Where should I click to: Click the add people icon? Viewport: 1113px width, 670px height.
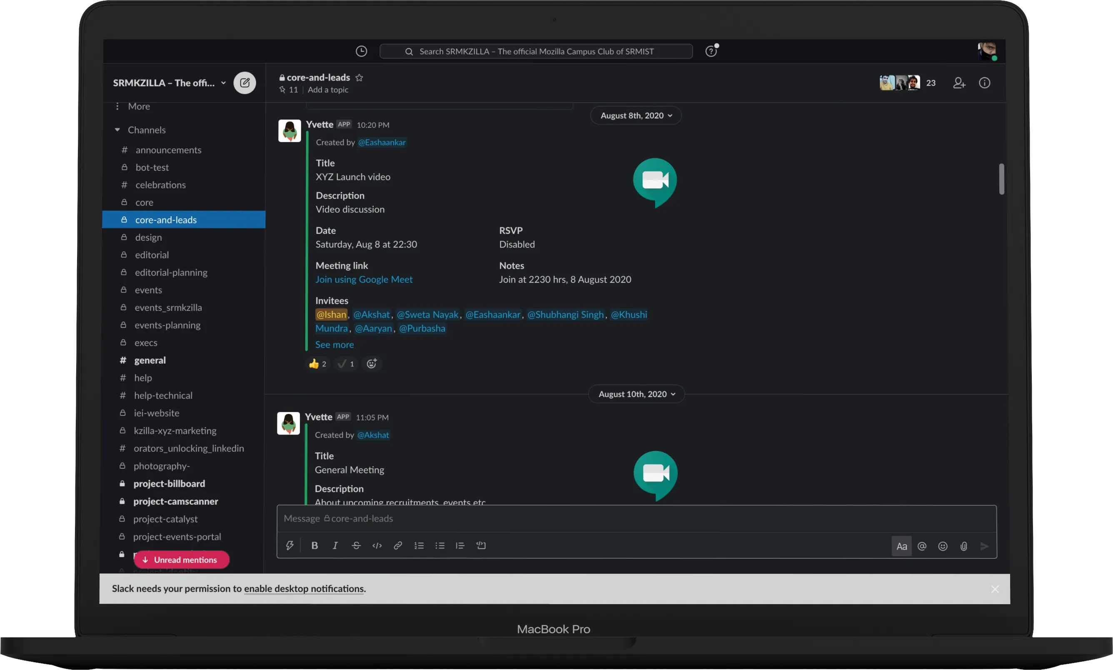point(959,83)
